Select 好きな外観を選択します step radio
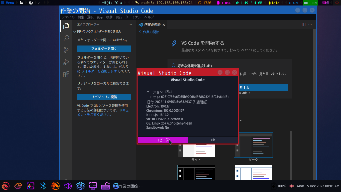This screenshot has width=341, height=192. click(173, 65)
